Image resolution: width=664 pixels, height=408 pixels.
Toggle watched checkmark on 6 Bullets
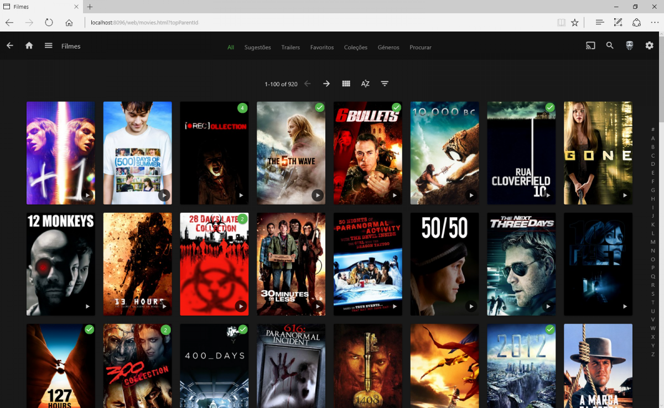396,107
